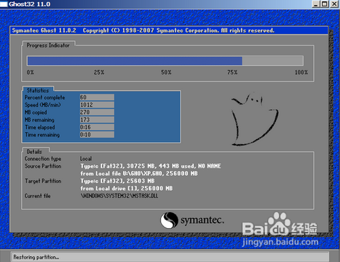The image size is (340, 262).
Task: Click the MB remaining label
Action: [x=39, y=120]
